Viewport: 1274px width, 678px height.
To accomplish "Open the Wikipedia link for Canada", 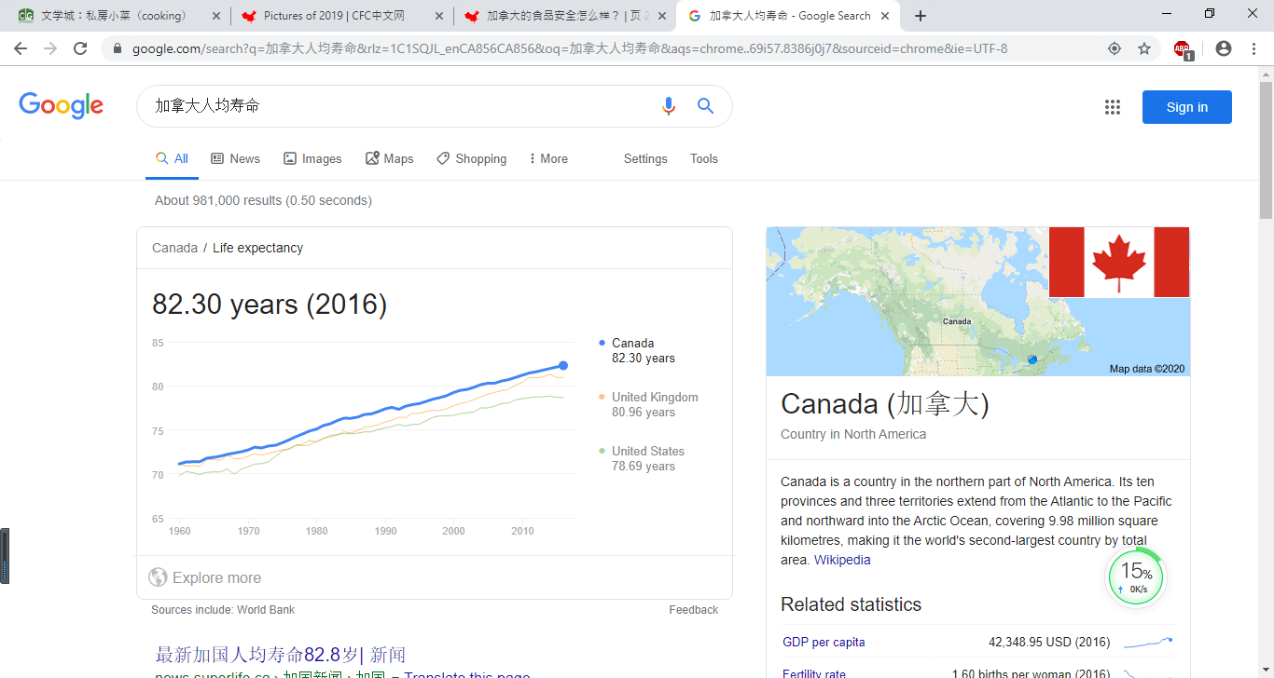I will [842, 560].
